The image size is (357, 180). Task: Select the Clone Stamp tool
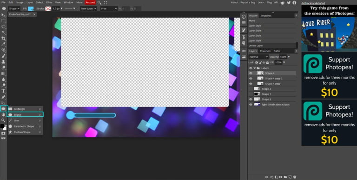coord(3,62)
